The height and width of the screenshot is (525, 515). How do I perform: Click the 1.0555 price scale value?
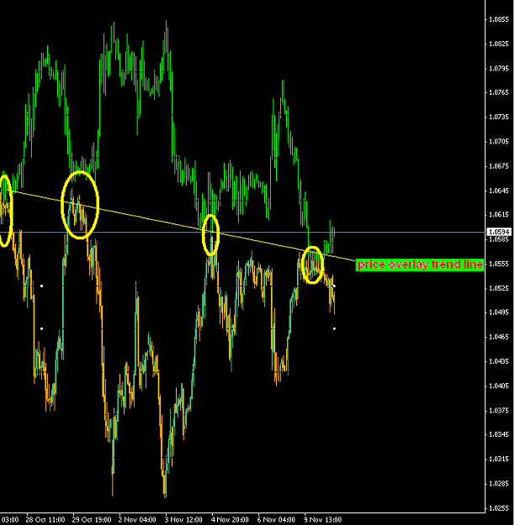pyautogui.click(x=499, y=264)
